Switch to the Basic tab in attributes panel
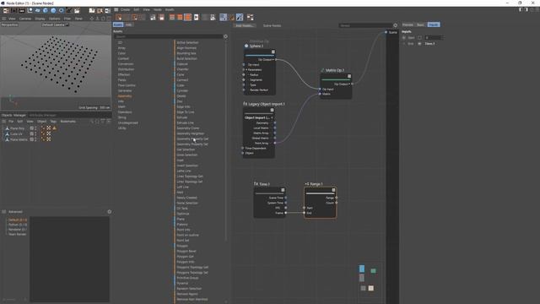The width and height of the screenshot is (540, 304). 420,24
